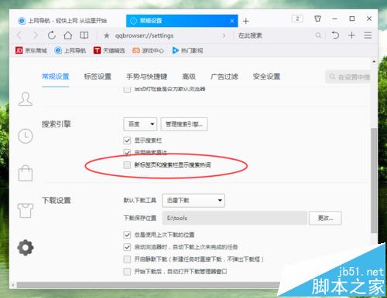The width and height of the screenshot is (387, 298).
Task: Open the 热门影视 bookmark
Action: point(187,50)
